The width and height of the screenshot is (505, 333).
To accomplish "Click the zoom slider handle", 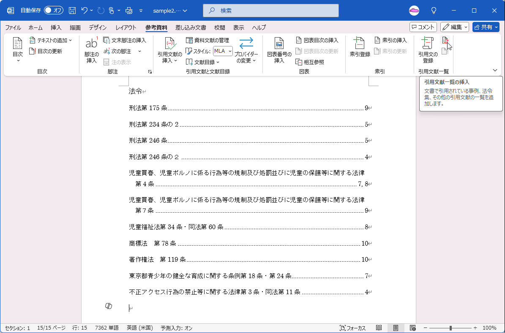I will coord(450,328).
